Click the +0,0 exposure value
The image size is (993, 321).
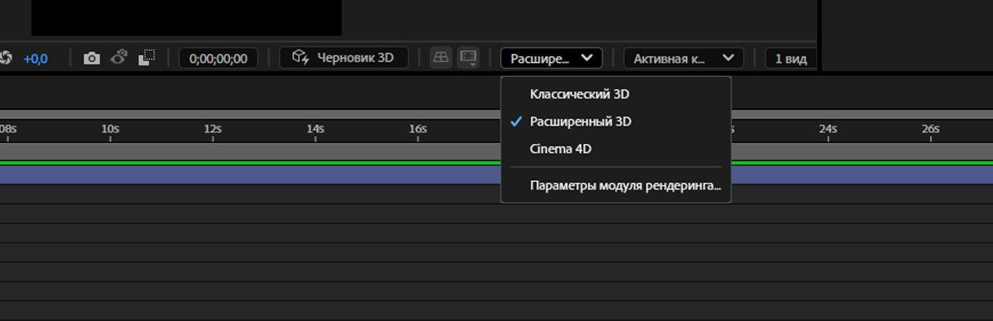tap(36, 59)
